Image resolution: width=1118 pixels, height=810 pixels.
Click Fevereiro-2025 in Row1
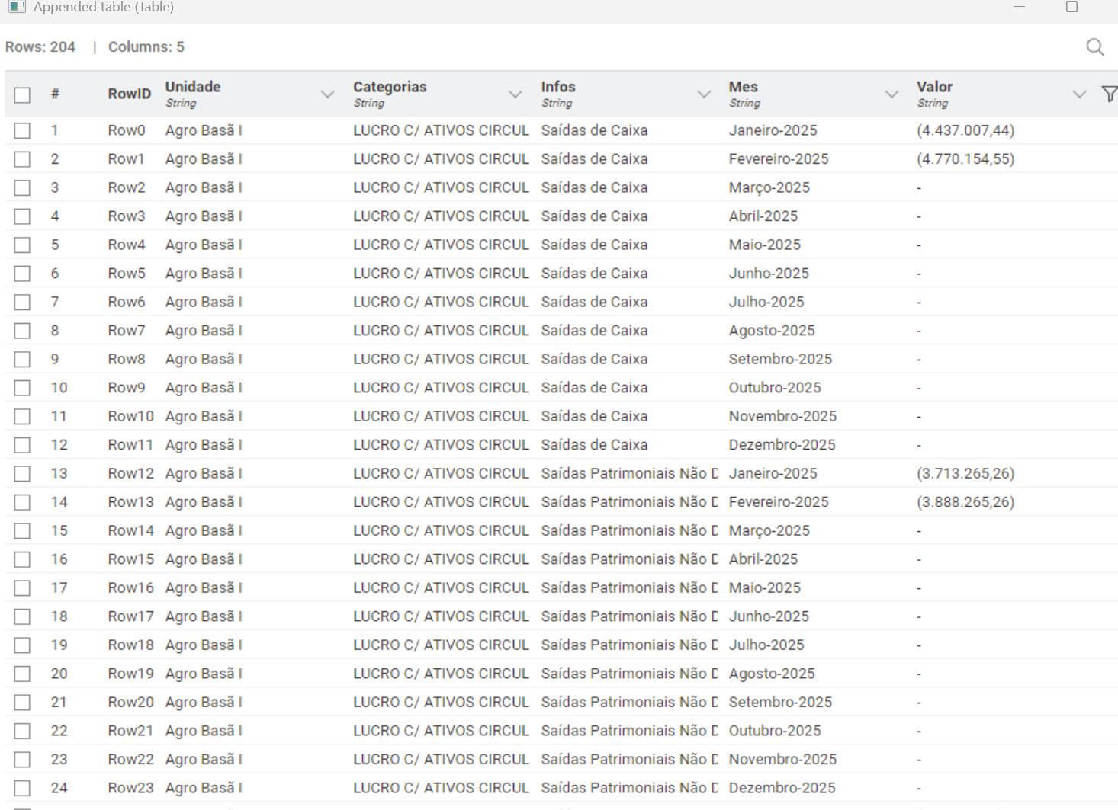(779, 159)
